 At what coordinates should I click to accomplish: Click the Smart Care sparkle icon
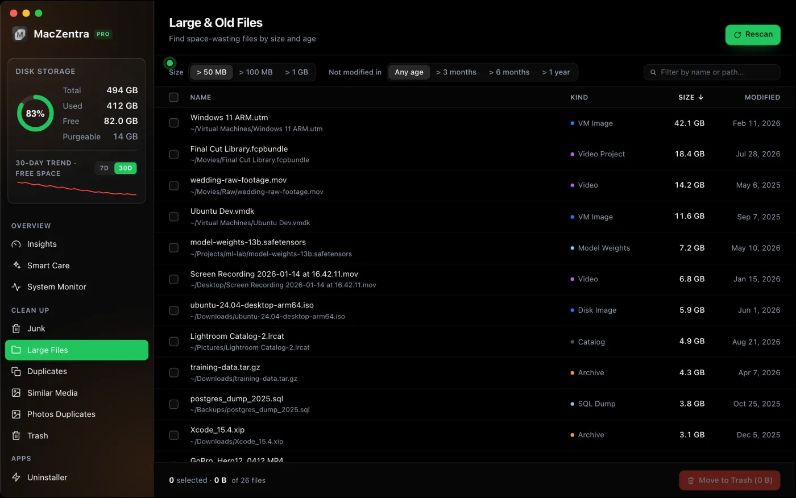coord(16,265)
